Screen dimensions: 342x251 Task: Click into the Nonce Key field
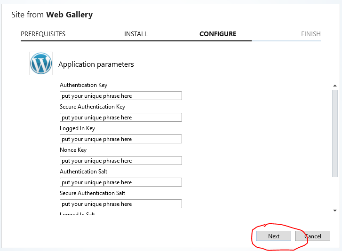point(120,161)
